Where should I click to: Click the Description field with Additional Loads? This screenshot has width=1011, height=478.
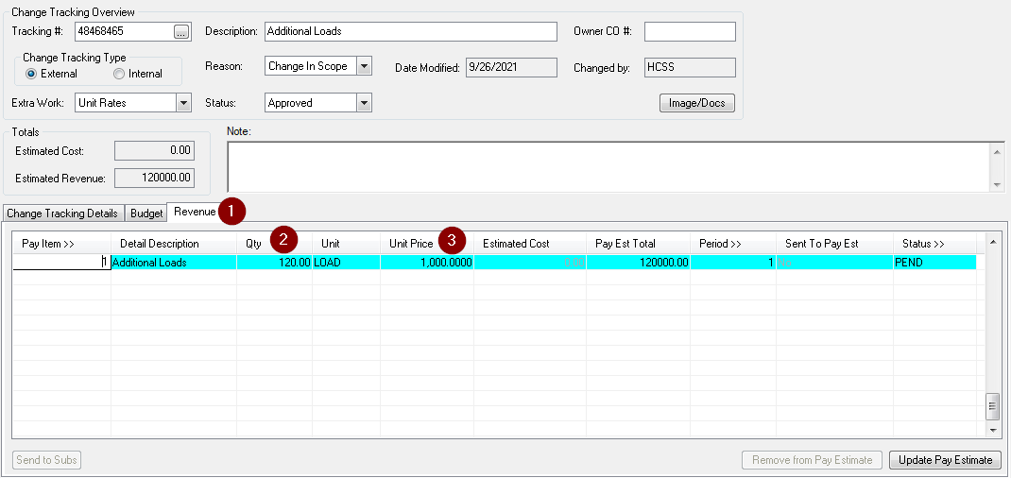pyautogui.click(x=411, y=31)
